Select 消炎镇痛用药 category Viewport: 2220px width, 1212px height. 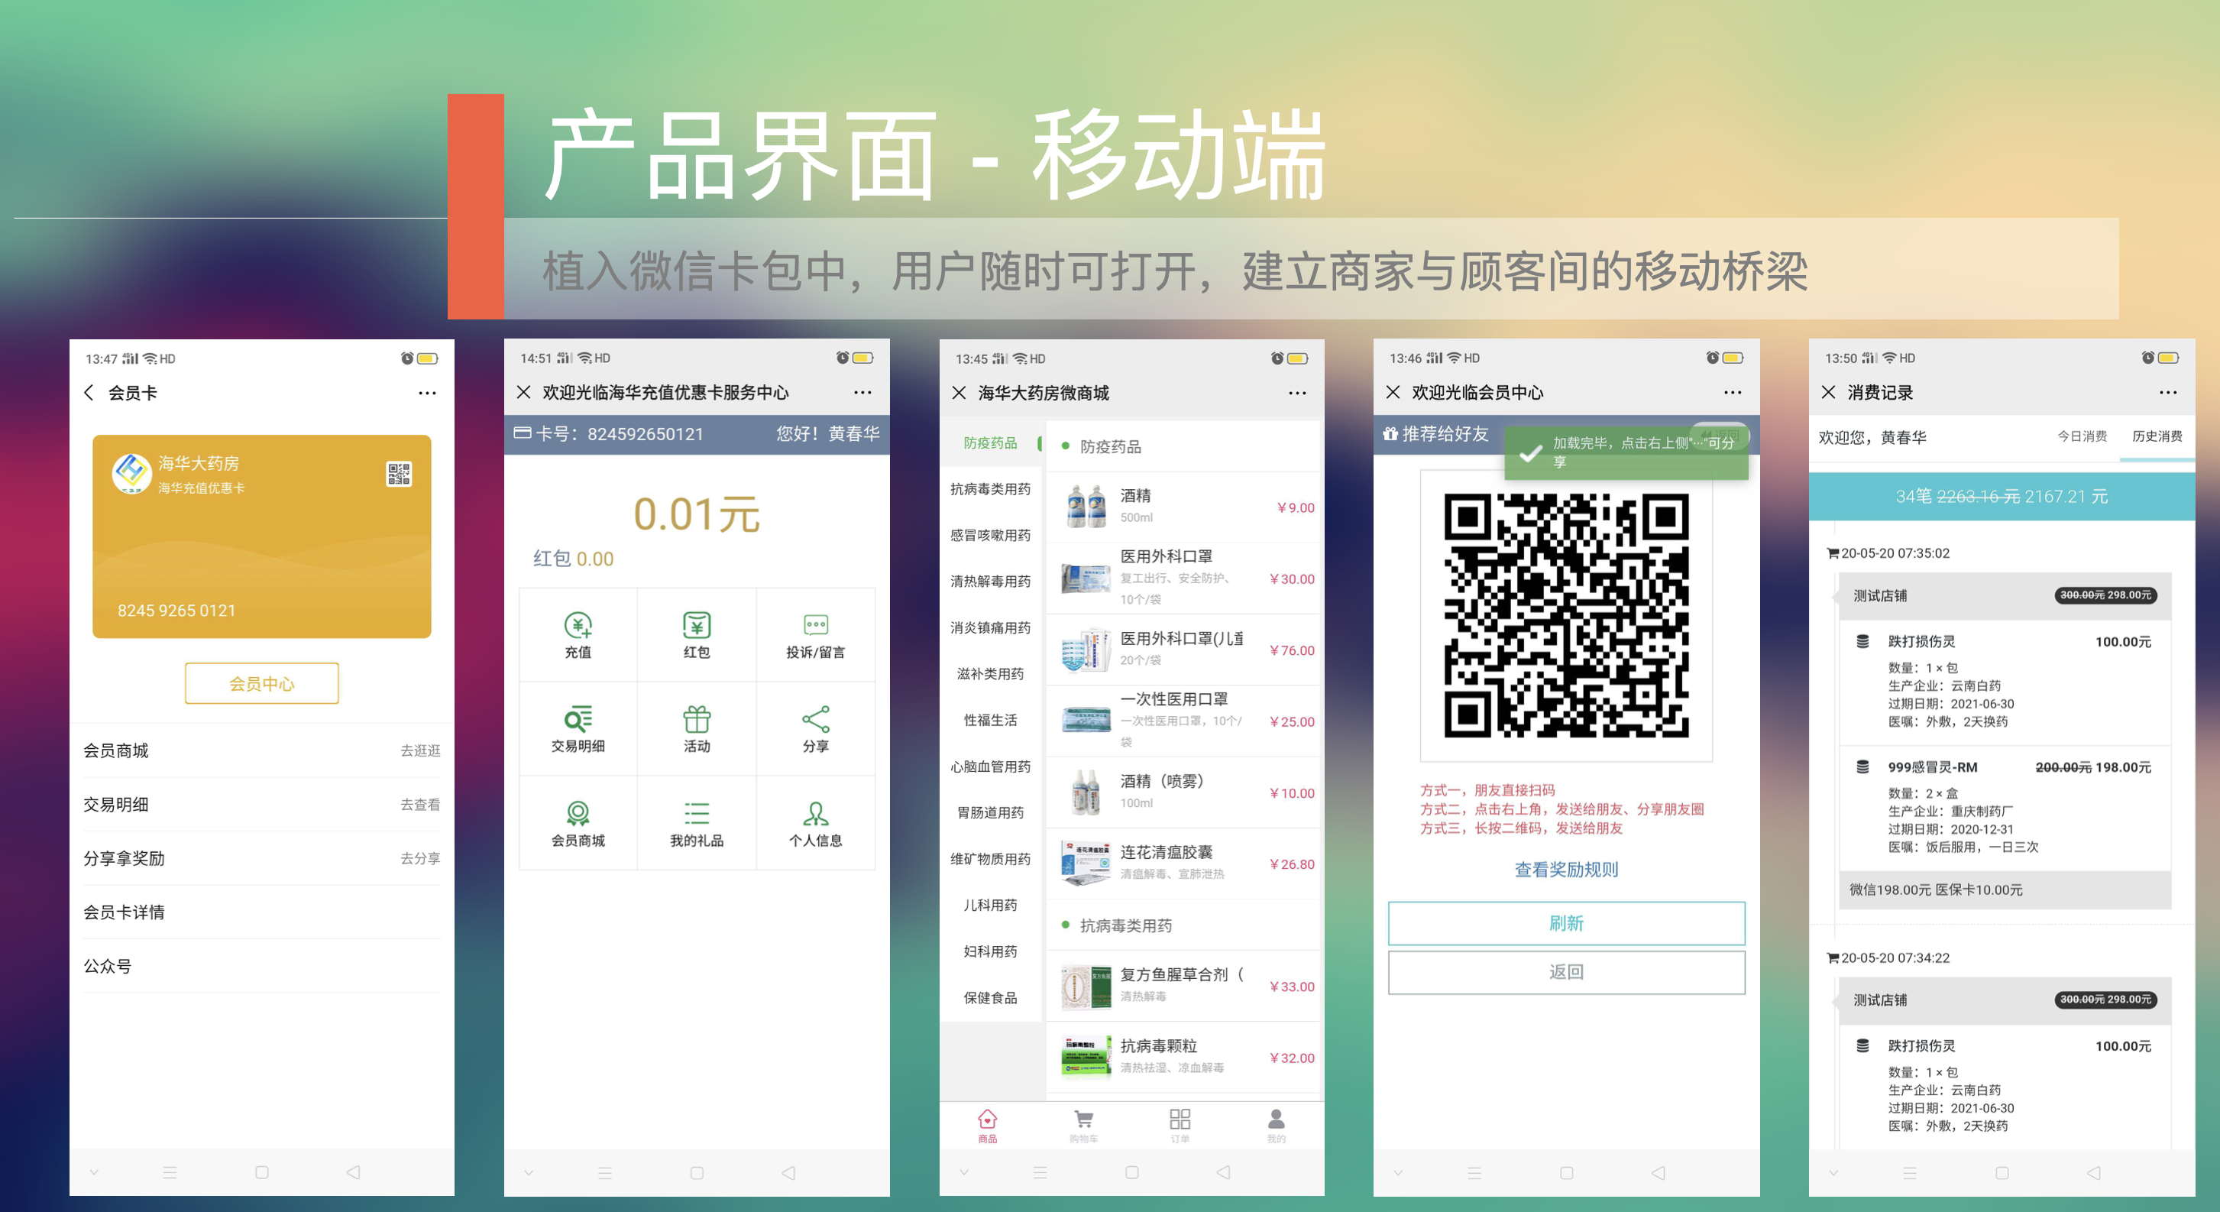990,627
